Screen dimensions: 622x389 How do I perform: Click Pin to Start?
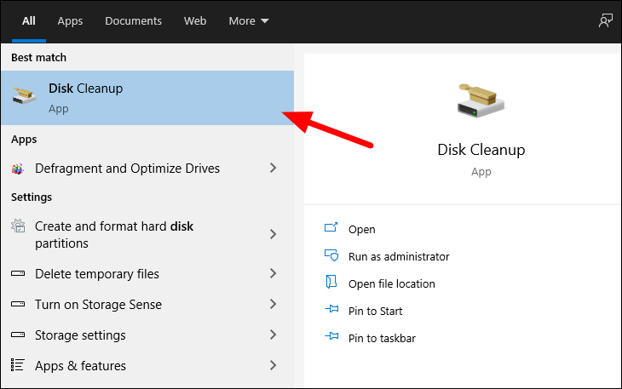pyautogui.click(x=375, y=311)
